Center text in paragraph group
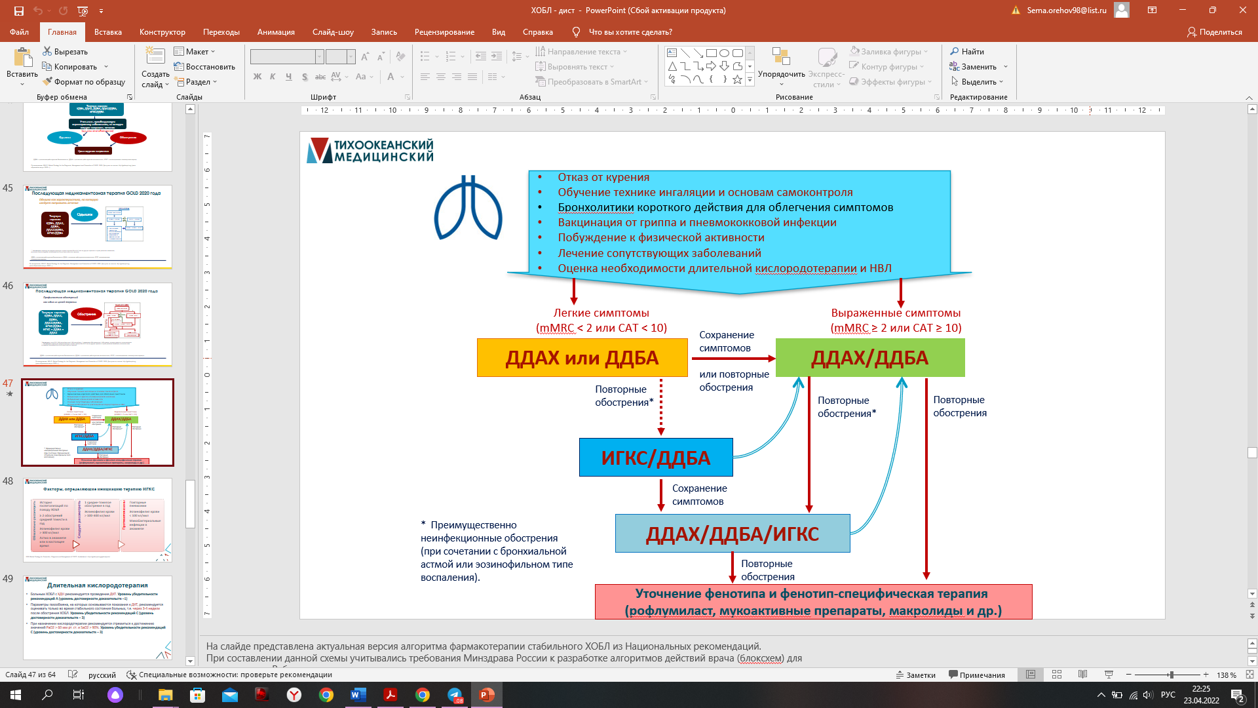This screenshot has height=708, width=1258. tap(441, 77)
